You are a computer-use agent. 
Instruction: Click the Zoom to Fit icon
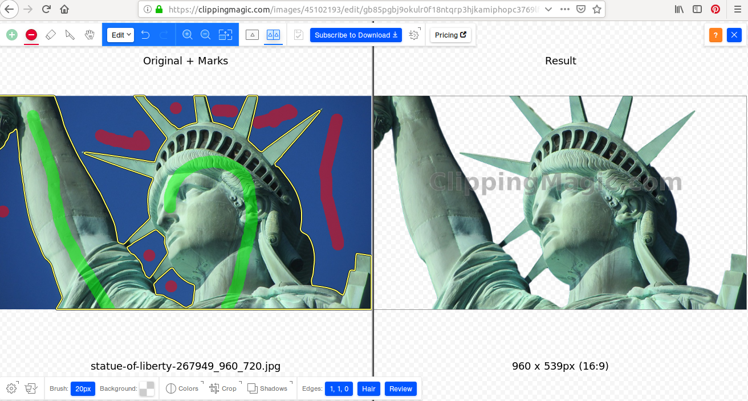[225, 35]
